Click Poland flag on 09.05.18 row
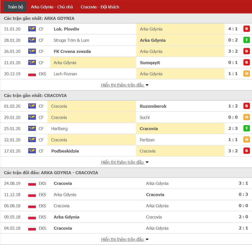This screenshot has width=252, height=245. tap(32, 217)
